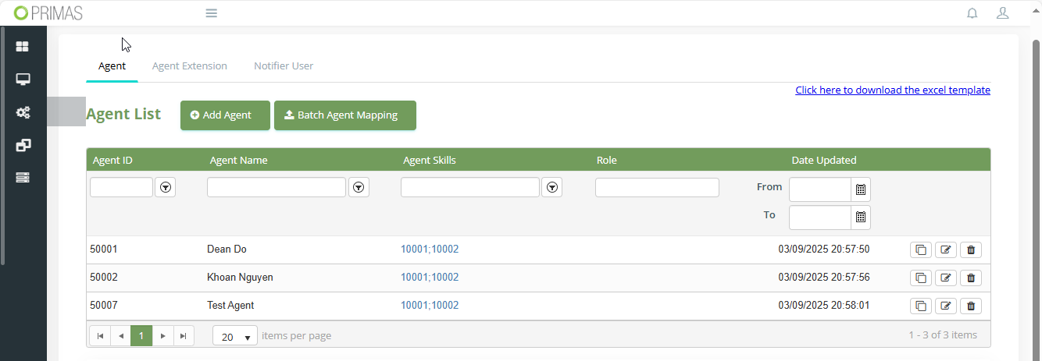Copy agent Khoan Nguyen using duplicate icon

tap(921, 278)
